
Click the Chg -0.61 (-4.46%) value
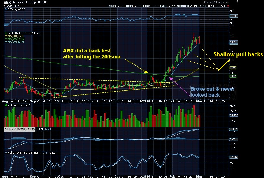click(213, 6)
